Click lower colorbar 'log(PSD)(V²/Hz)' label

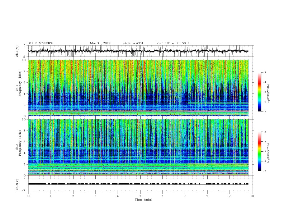tap(268, 153)
